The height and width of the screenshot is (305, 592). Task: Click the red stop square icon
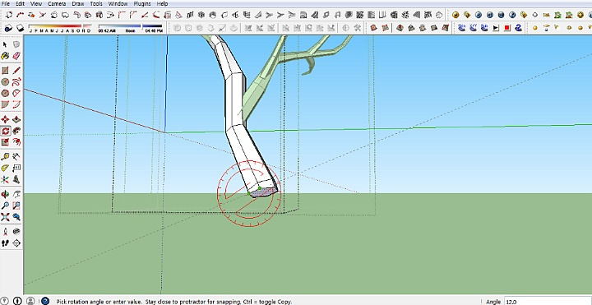pyautogui.click(x=507, y=28)
